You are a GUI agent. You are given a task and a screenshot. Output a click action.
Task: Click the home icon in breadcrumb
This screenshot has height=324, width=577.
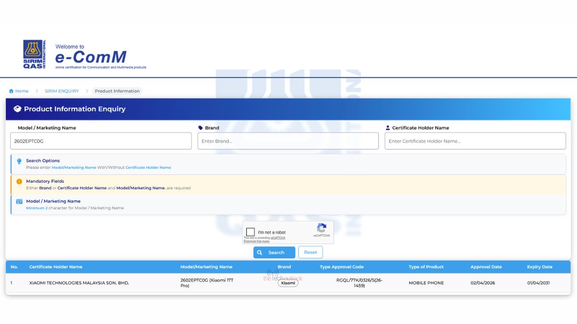point(11,91)
